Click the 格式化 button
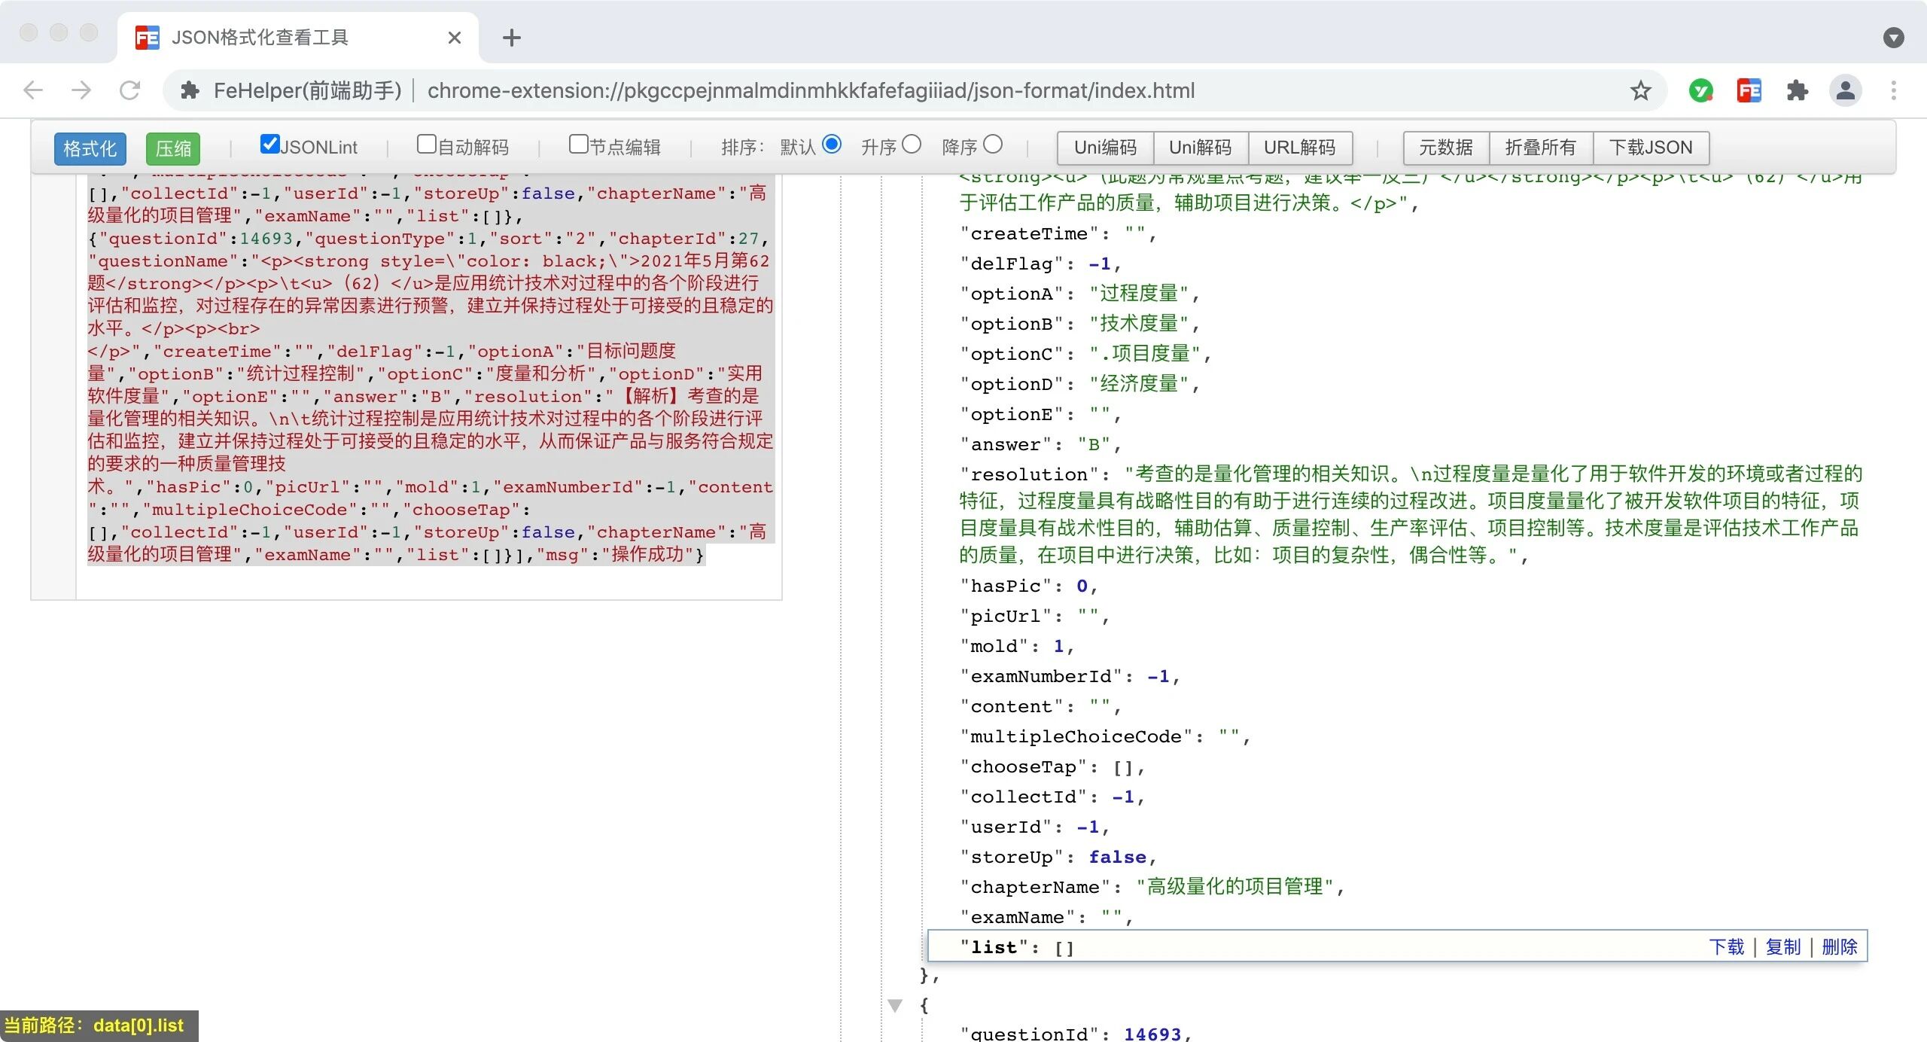This screenshot has height=1042, width=1927. tap(90, 148)
